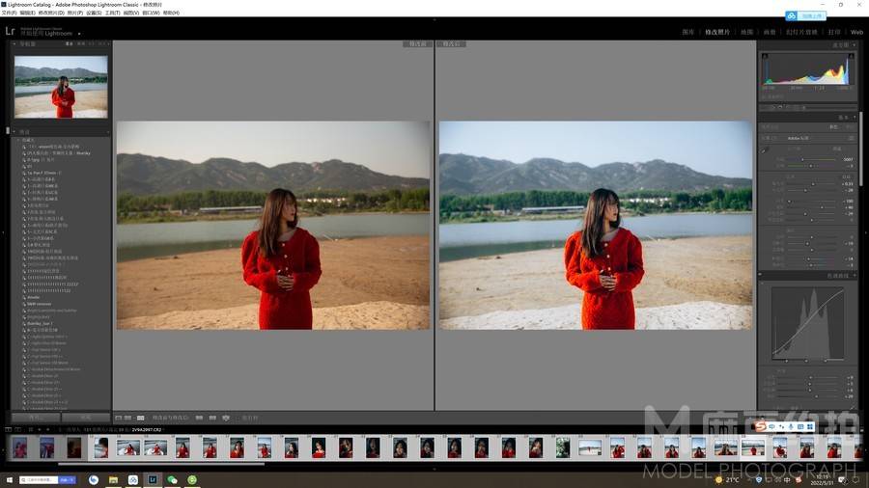Image resolution: width=869 pixels, height=488 pixels.
Task: Open the 帮助(H) menu
Action: click(171, 13)
